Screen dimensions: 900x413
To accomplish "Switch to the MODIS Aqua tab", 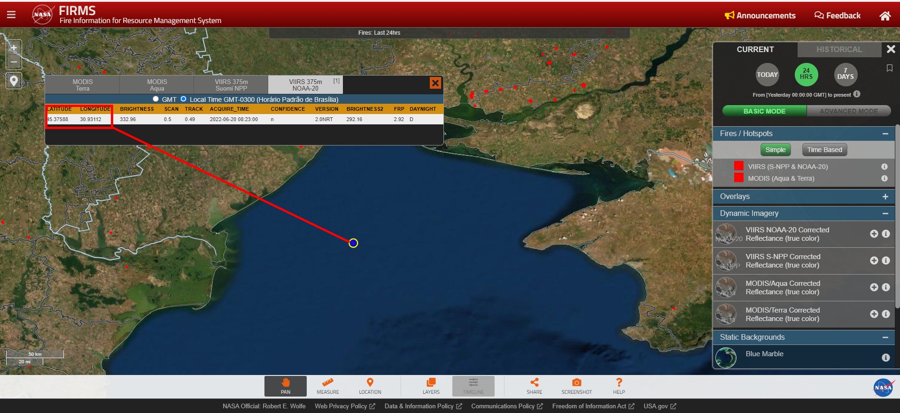I will [x=157, y=85].
